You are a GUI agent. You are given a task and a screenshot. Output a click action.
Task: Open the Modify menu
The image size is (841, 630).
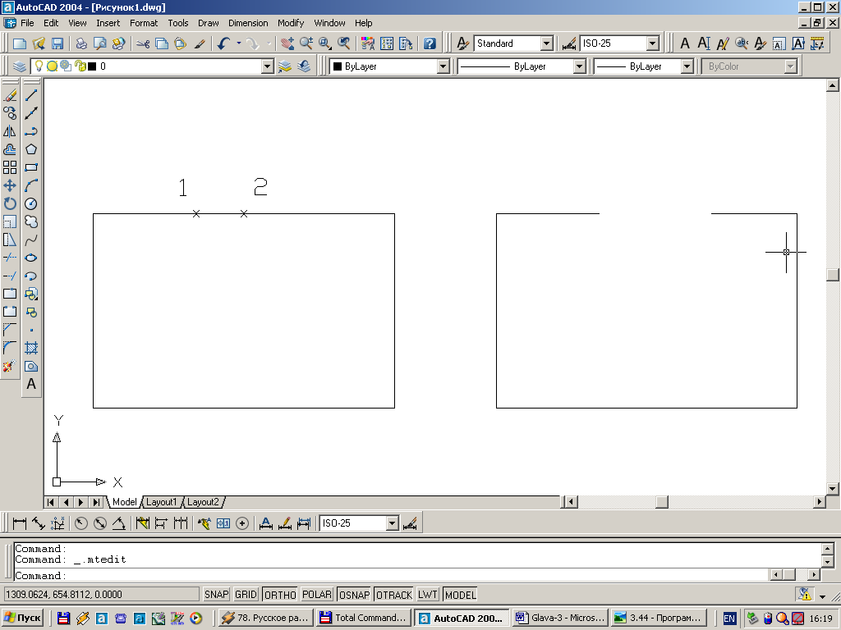(291, 23)
